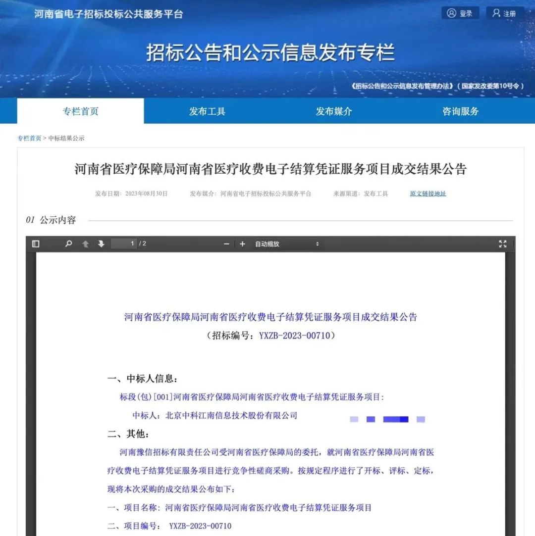Click 来源渠道: 发布工具 text
Image resolution: width=535 pixels, height=536 pixels.
point(361,194)
